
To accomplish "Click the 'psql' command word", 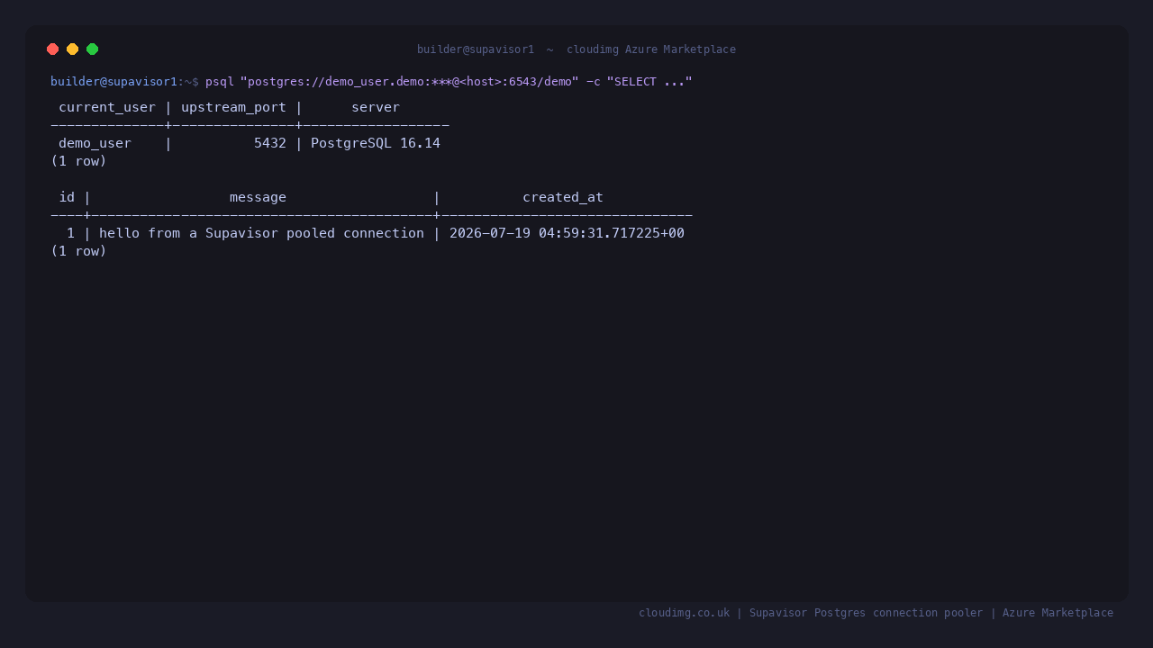I will point(220,82).
